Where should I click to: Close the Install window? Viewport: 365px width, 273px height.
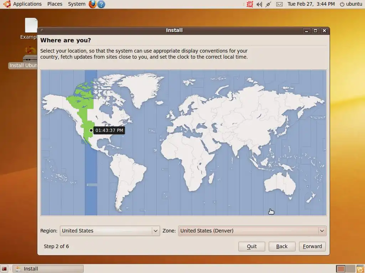pos(324,31)
